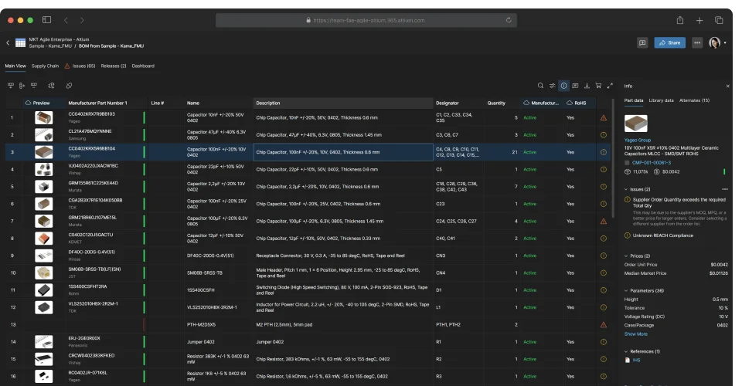The image size is (742, 386).
Task: Open the Supply Chain tab
Action: (45, 66)
